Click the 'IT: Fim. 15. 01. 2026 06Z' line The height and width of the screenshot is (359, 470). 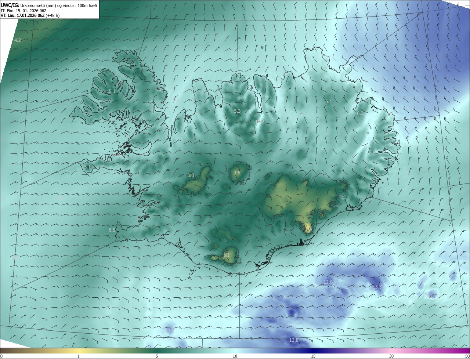pos(24,11)
